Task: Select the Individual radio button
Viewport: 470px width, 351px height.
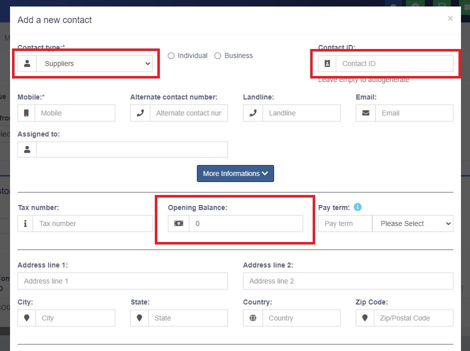Action: (171, 56)
